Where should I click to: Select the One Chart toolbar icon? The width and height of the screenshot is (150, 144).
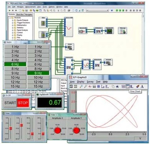(x=127, y=87)
